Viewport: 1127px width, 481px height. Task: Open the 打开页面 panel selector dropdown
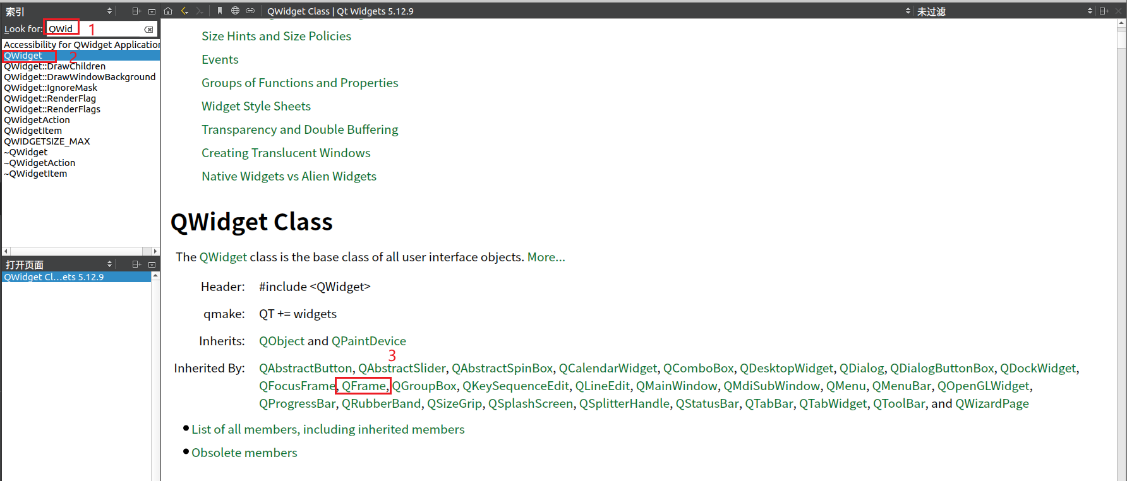pos(109,264)
